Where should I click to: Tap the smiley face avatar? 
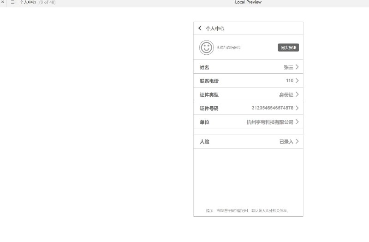206,48
